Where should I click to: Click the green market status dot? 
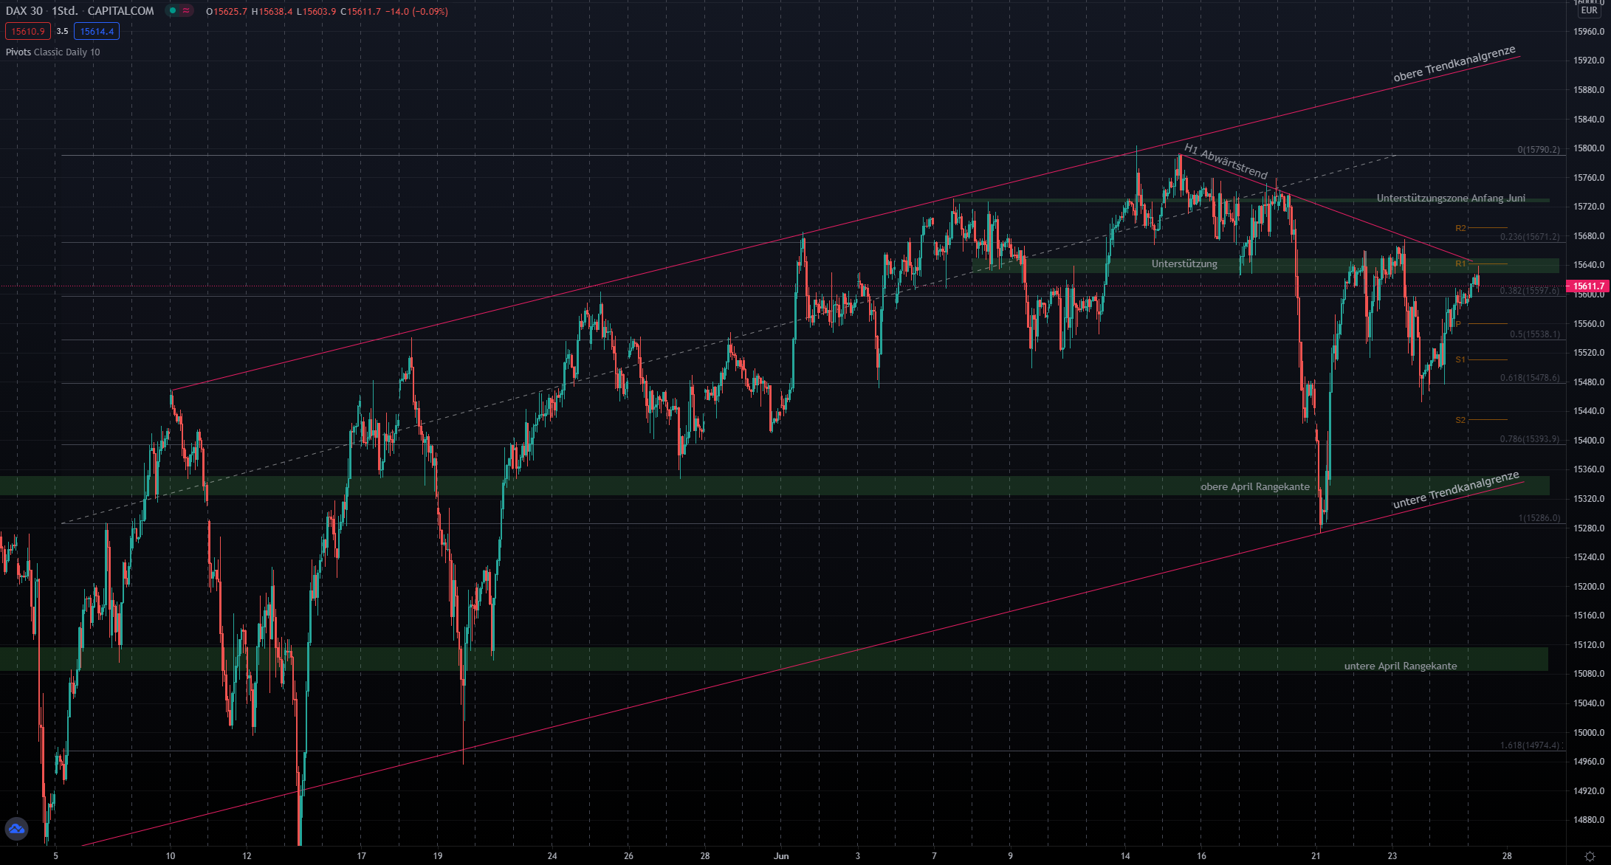(172, 11)
